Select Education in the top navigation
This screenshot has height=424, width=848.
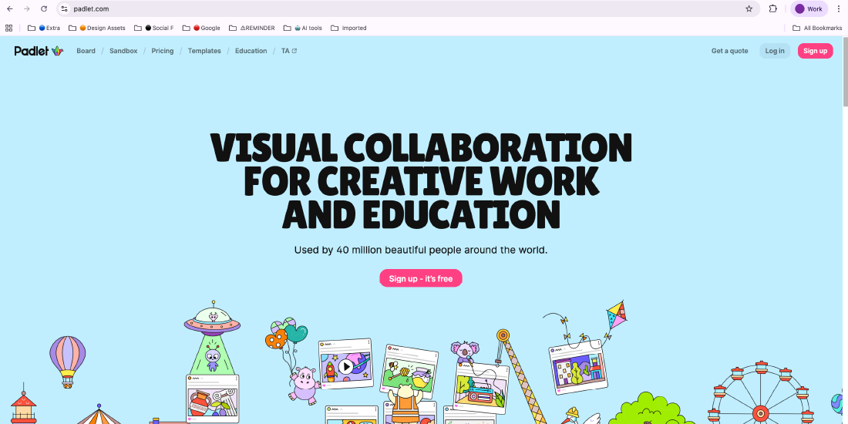(251, 51)
